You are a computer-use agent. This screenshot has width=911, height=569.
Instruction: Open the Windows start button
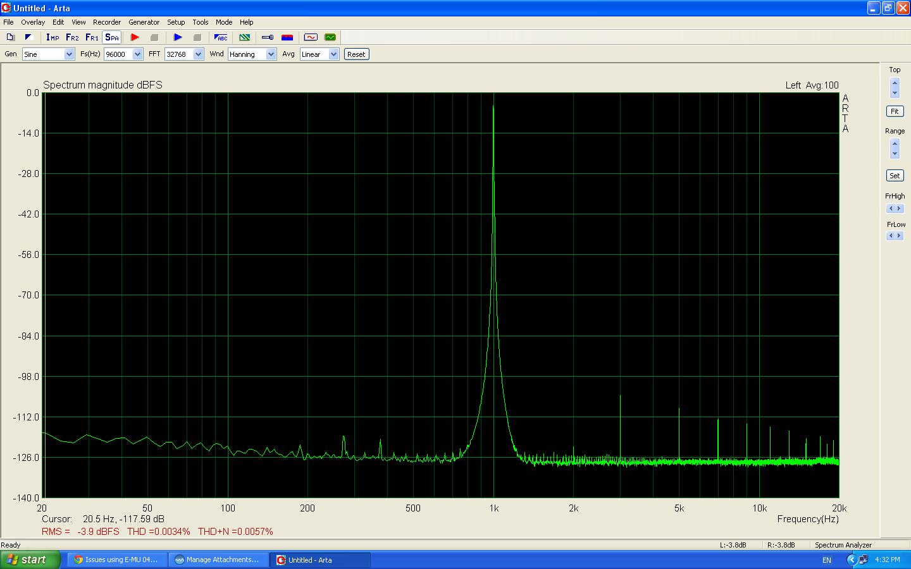pyautogui.click(x=30, y=560)
